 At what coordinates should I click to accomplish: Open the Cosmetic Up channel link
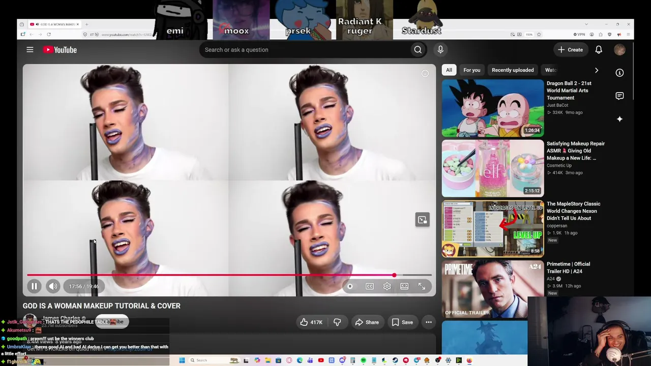click(559, 165)
